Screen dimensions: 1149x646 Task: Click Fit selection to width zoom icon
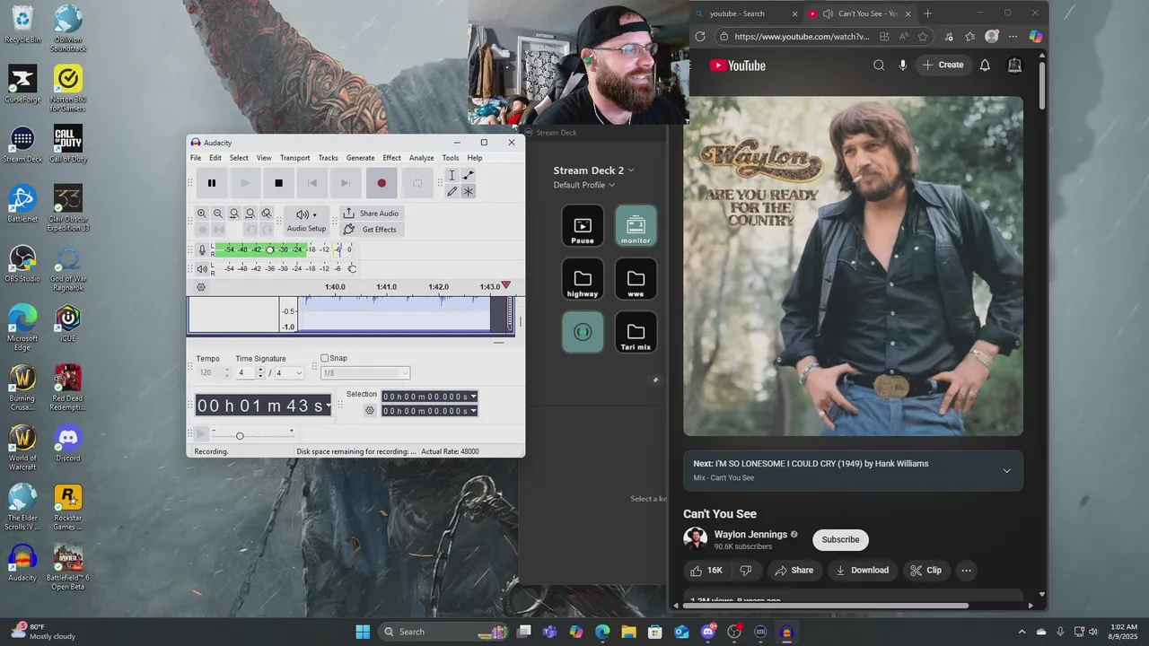(234, 214)
